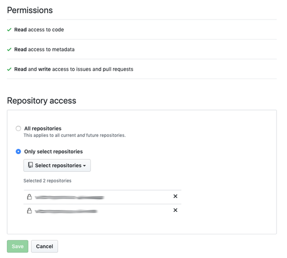Choose the Only select repositories radio option
287x258 pixels.
18,152
